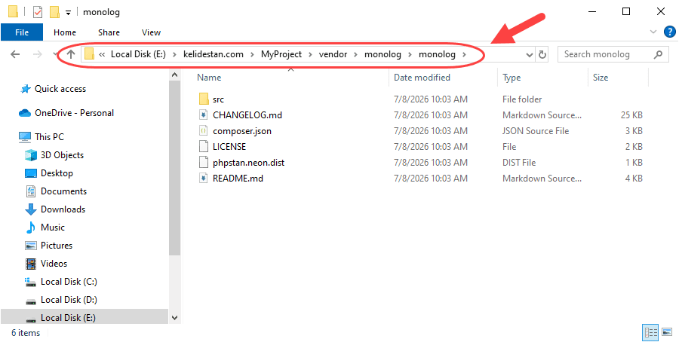Open the recent locations dropdown arrow
The width and height of the screenshot is (679, 342).
tap(55, 54)
